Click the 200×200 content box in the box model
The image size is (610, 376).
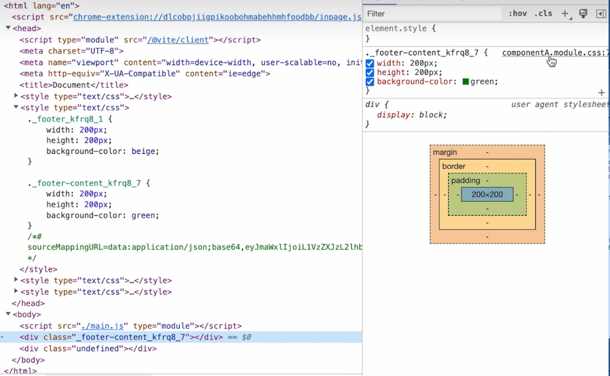point(487,194)
